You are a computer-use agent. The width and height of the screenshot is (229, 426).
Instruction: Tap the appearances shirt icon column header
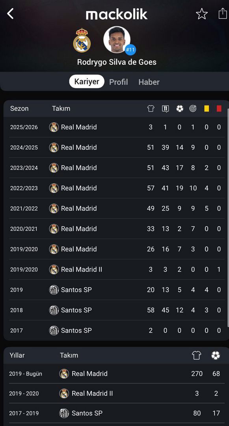(x=151, y=108)
